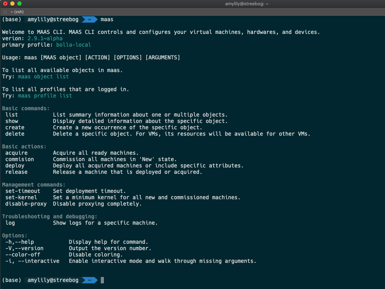Maximize the terminal with the green button
The height and width of the screenshot is (289, 385).
pyautogui.click(x=19, y=4)
